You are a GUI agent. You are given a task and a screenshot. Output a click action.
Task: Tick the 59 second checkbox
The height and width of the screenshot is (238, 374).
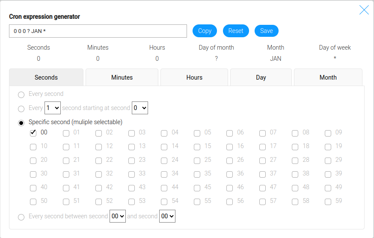pyautogui.click(x=328, y=202)
